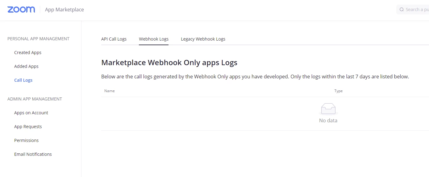429x177 pixels.
Task: Select the Webhook Logs tab
Action: [x=154, y=39]
